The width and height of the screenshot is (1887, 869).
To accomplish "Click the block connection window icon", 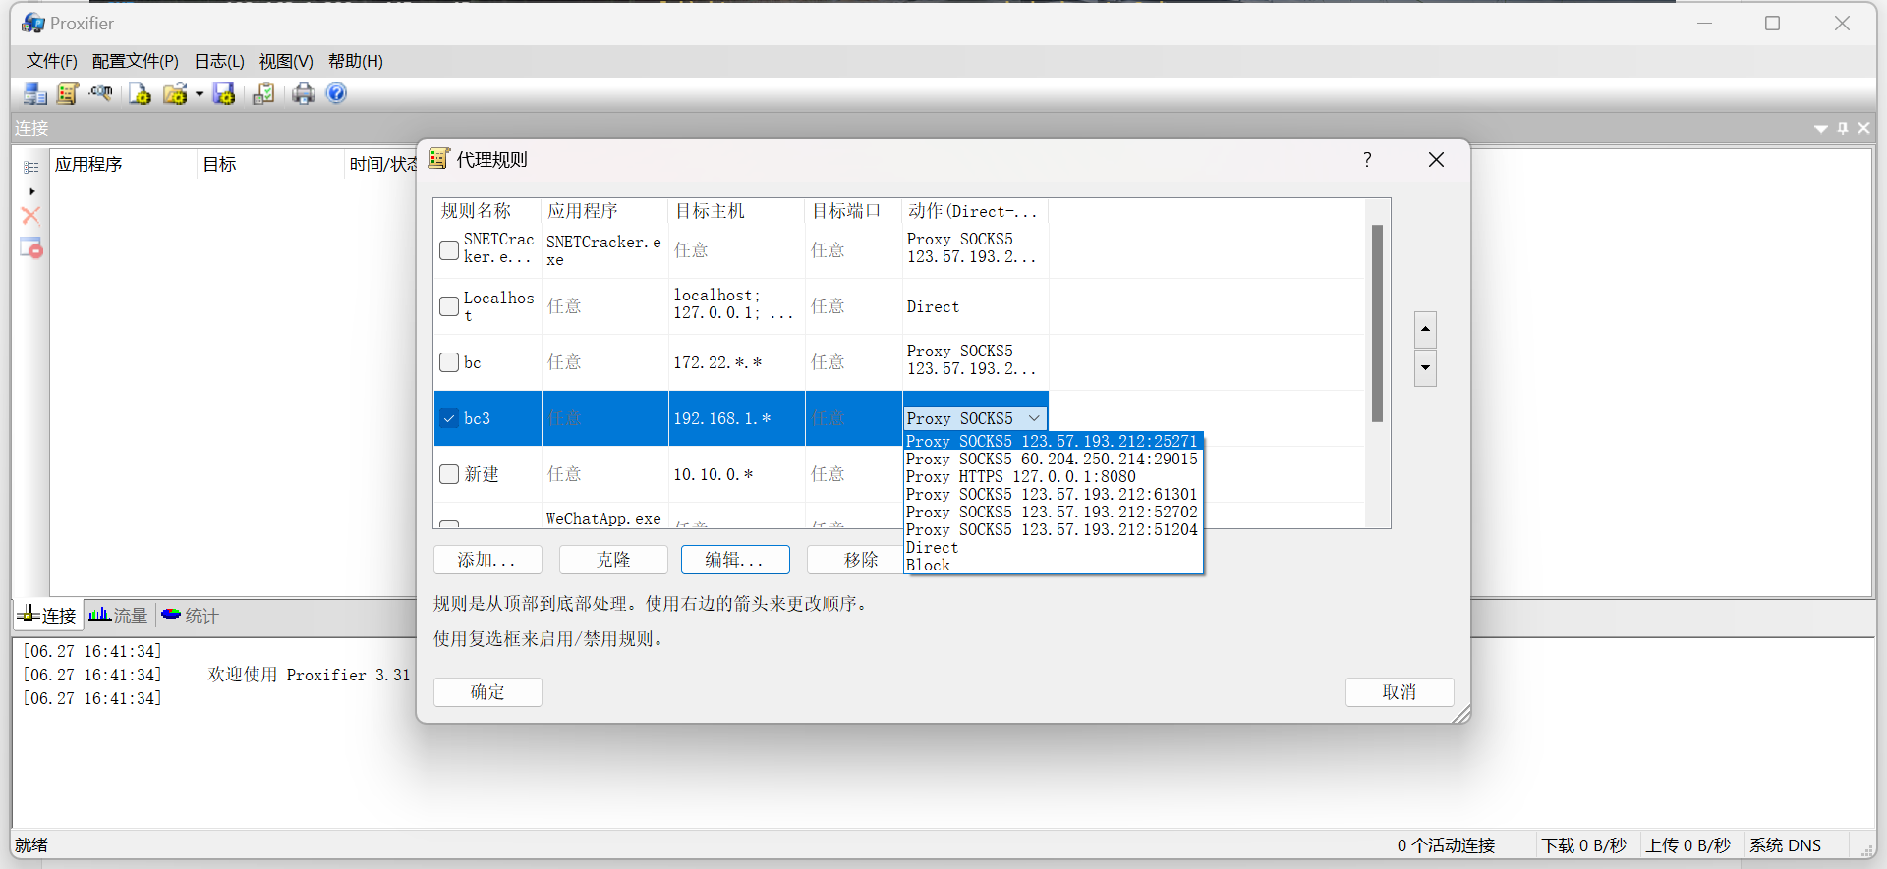I will tap(31, 247).
